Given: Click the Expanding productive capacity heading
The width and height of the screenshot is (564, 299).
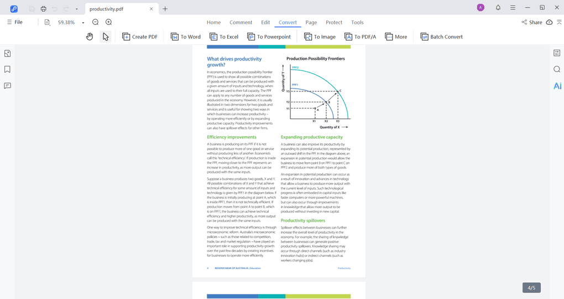Looking at the screenshot, I should 312,137.
